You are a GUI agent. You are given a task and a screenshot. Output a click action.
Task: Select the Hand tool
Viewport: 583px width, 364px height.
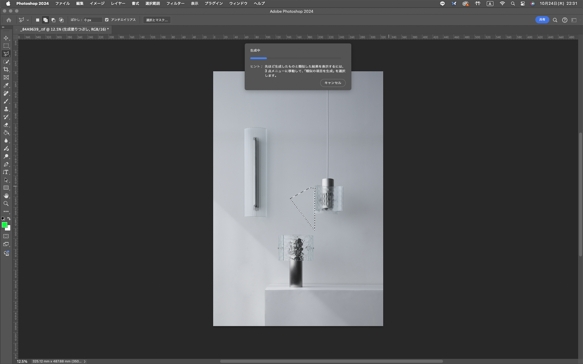pyautogui.click(x=6, y=196)
